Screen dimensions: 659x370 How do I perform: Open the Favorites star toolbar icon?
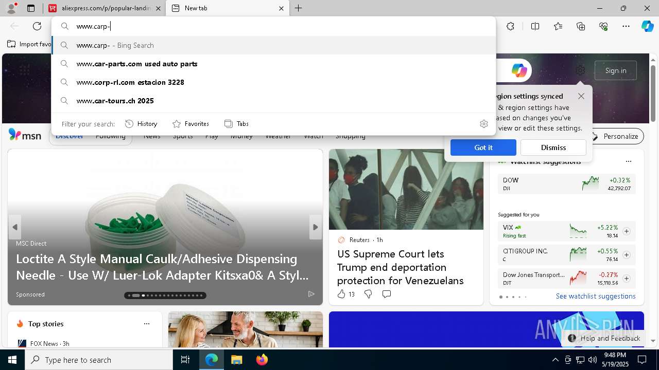[x=558, y=26]
